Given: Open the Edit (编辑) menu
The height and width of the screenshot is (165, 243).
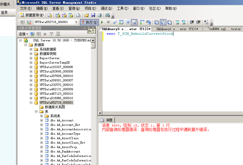Looking at the screenshot, I should point(42,8).
